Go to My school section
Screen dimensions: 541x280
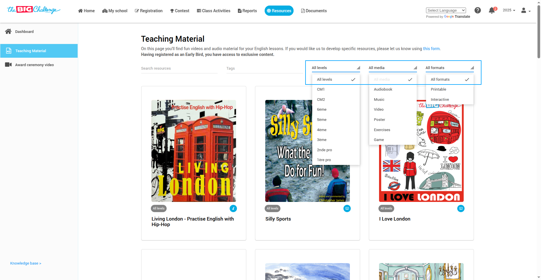(x=115, y=11)
